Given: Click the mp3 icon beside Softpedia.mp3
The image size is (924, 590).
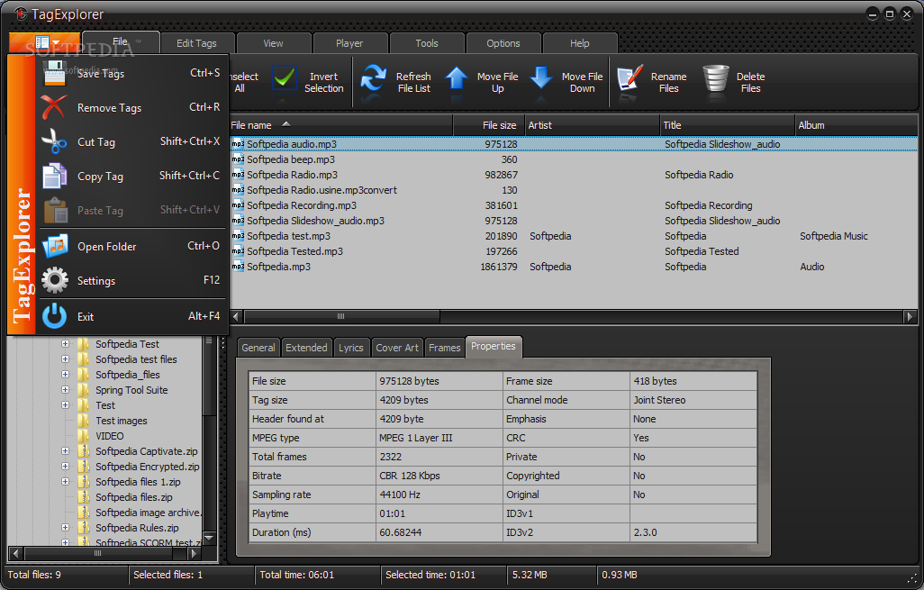Looking at the screenshot, I should point(238,267).
